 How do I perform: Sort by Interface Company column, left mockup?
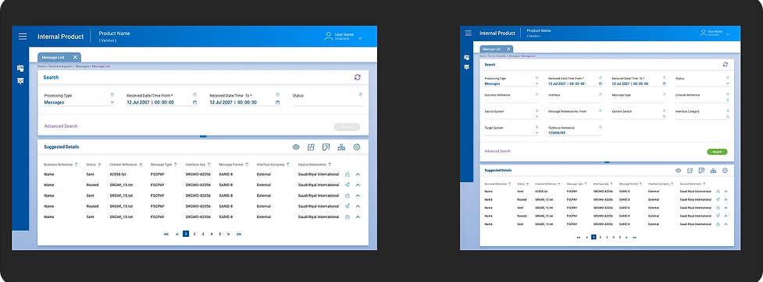(288, 164)
